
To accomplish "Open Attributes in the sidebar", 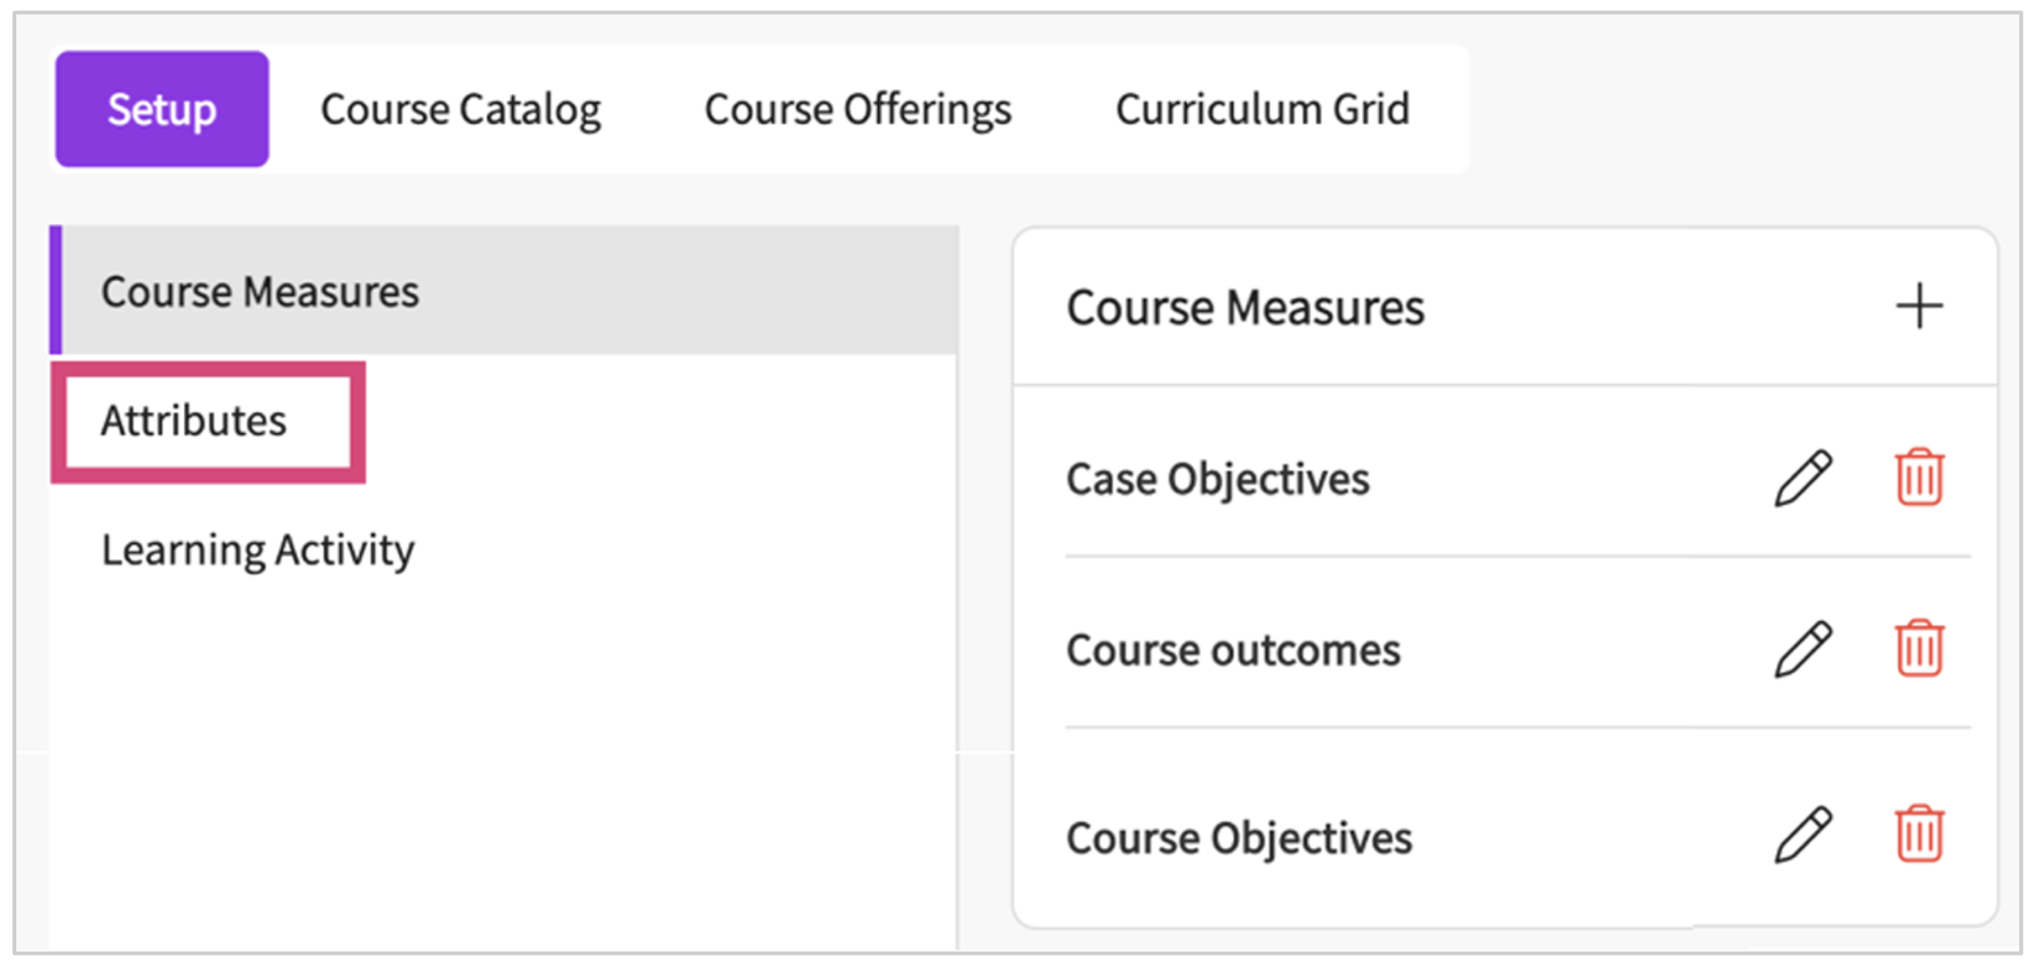I will tap(194, 420).
